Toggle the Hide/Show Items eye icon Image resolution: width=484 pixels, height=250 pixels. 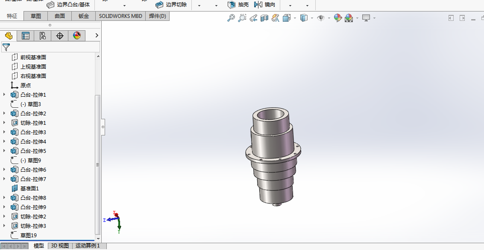point(321,18)
